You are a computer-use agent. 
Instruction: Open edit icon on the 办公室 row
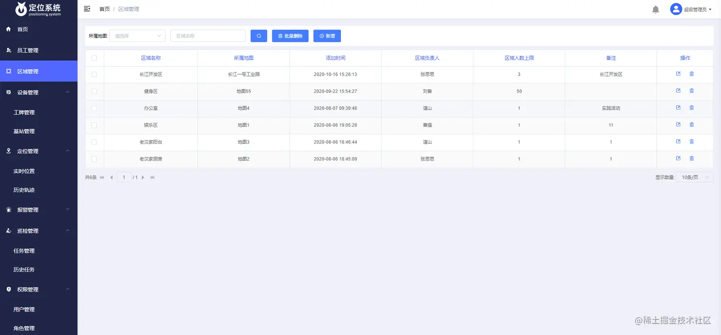(678, 108)
